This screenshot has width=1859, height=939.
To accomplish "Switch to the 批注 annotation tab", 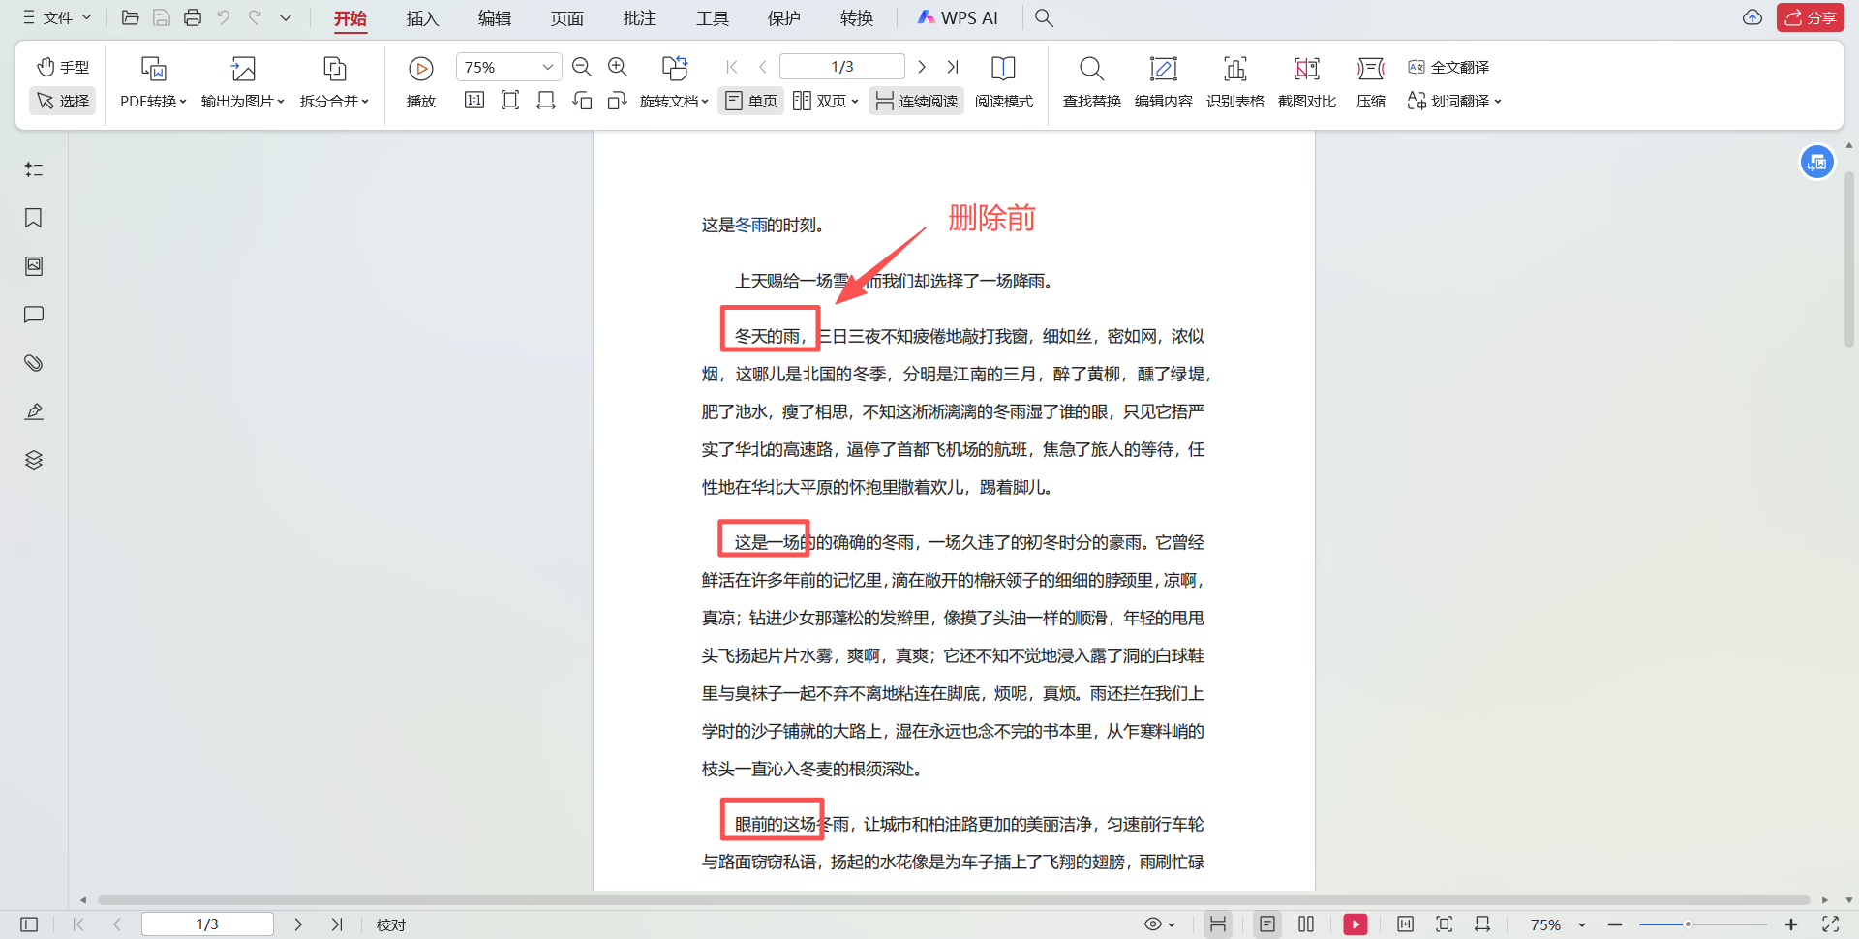I will click(x=638, y=17).
